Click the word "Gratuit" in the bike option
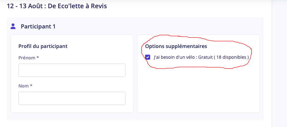 [x=205, y=57]
